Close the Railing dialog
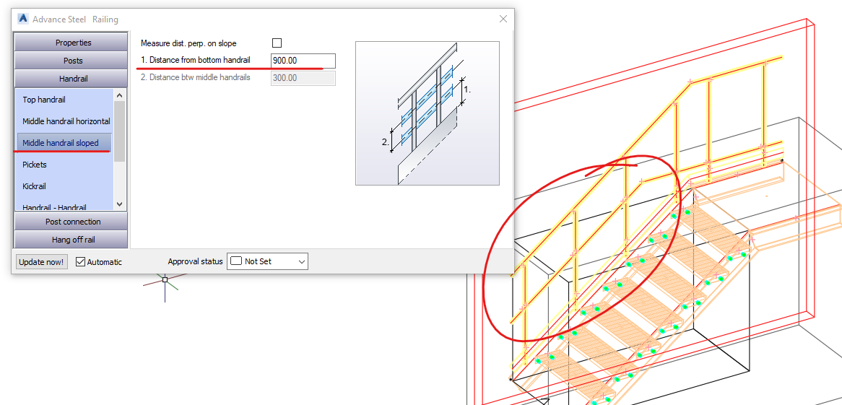Image resolution: width=842 pixels, height=405 pixels. click(x=503, y=19)
